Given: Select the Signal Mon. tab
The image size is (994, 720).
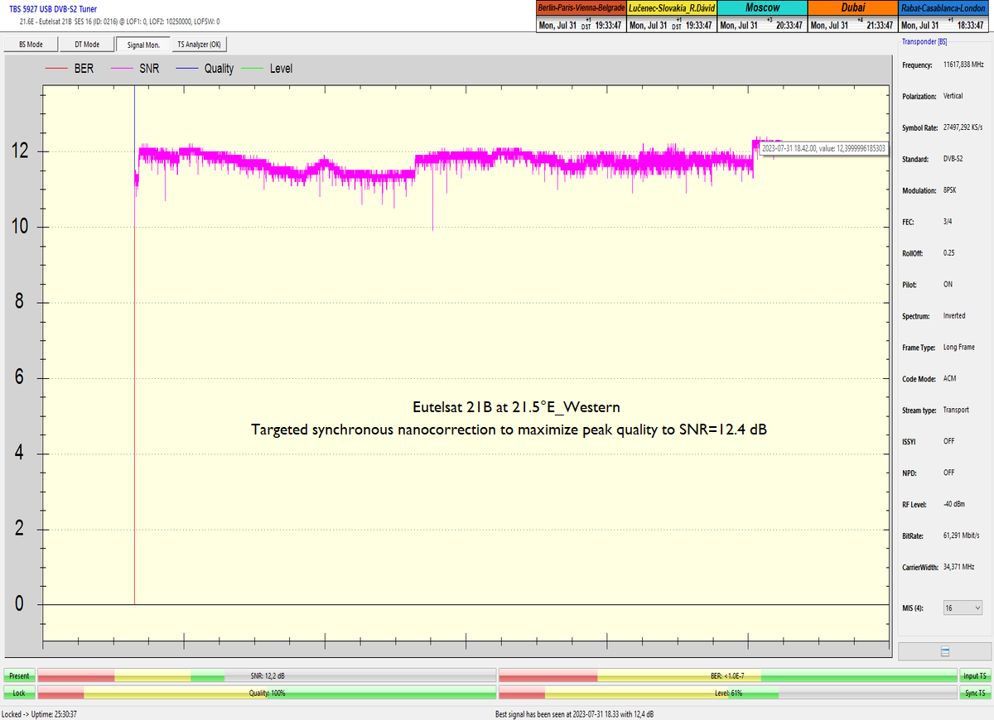Looking at the screenshot, I should pyautogui.click(x=142, y=45).
